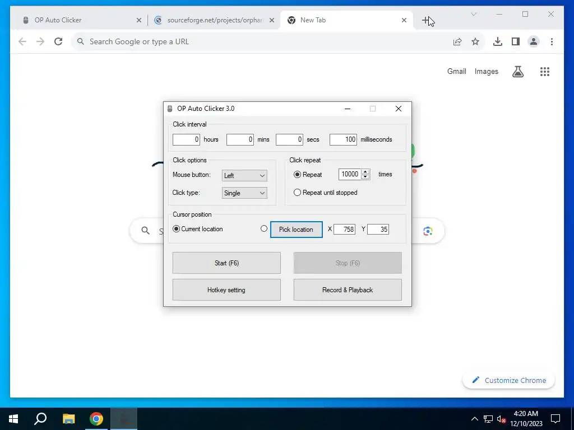Click the repeat count field showing 10000

[350, 175]
